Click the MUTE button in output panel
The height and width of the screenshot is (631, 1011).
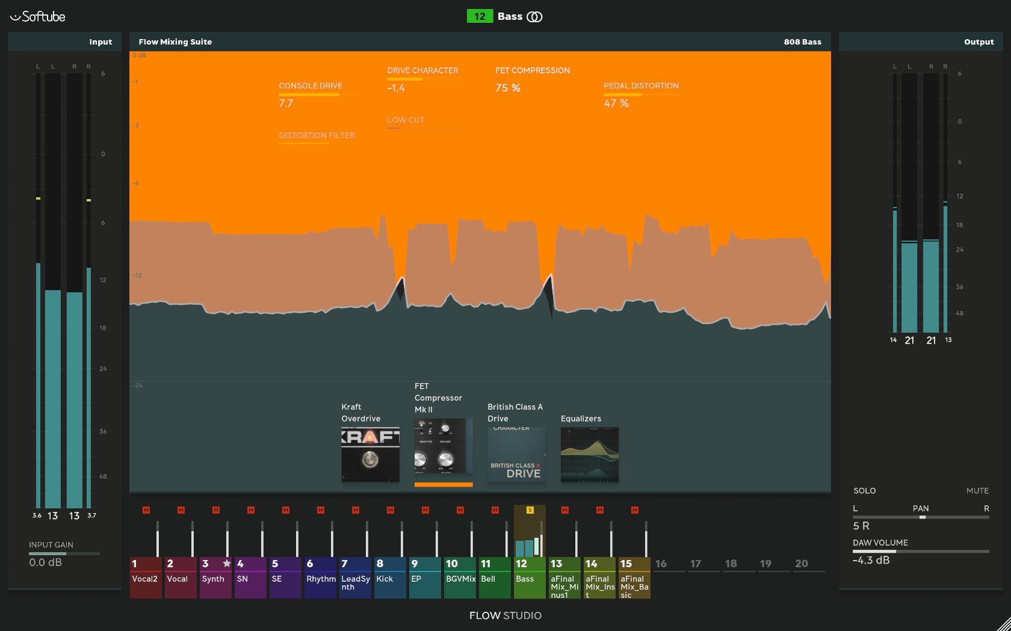coord(977,491)
